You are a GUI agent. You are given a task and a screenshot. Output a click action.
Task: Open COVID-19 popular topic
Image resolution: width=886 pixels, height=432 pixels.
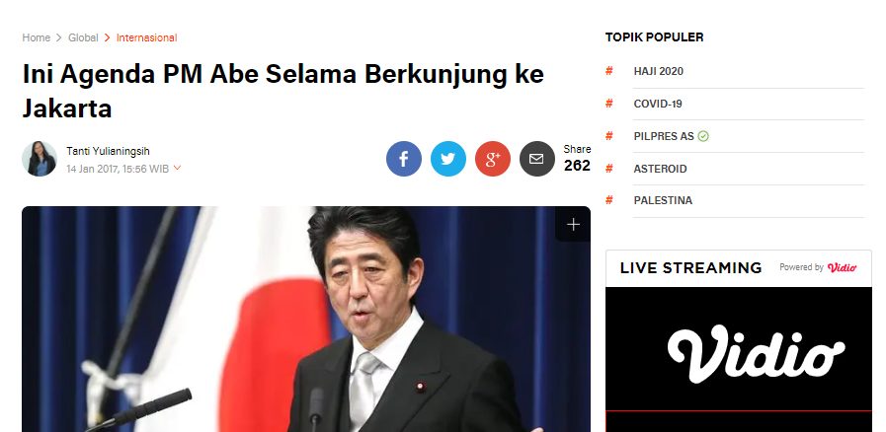click(x=658, y=104)
